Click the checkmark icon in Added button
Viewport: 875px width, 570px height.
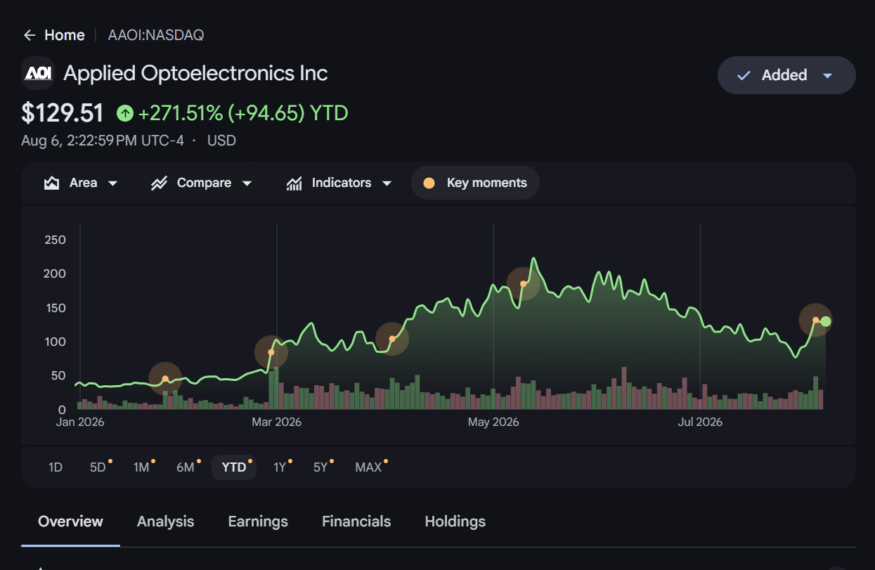(744, 75)
